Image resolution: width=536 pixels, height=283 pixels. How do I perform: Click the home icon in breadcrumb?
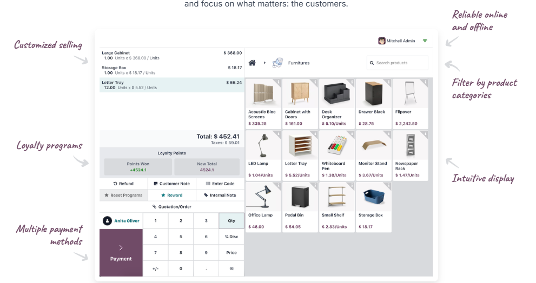click(252, 63)
